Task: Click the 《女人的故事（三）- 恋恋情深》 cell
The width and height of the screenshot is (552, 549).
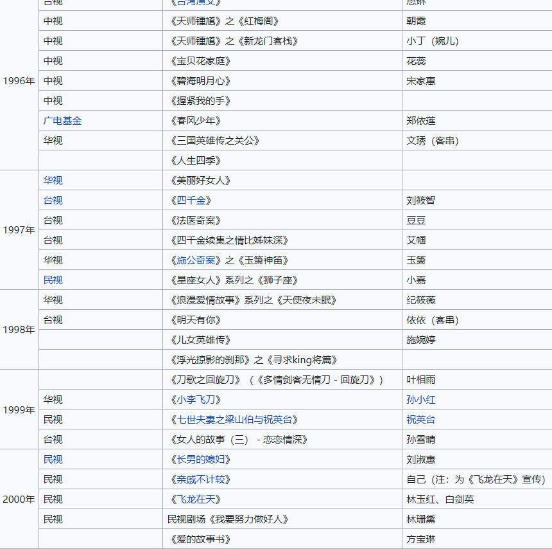Action: tap(282, 439)
